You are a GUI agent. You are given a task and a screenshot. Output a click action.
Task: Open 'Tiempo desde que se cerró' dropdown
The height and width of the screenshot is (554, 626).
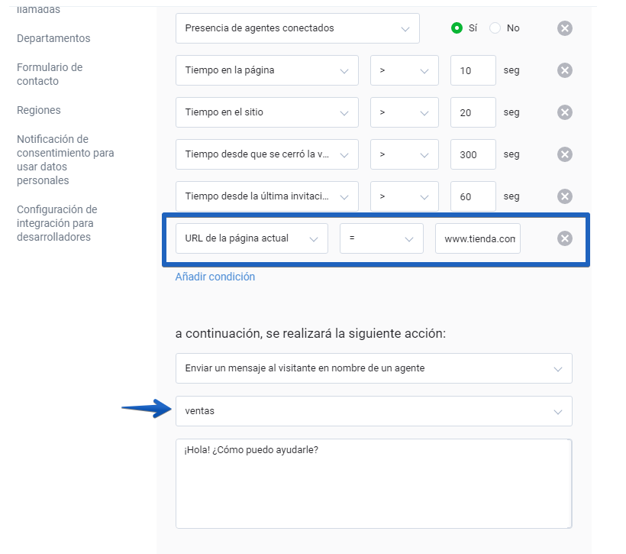(267, 154)
